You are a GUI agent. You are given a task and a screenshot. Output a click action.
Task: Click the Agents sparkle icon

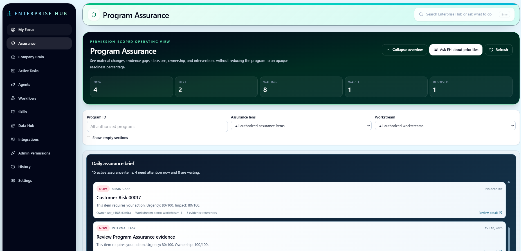(13, 84)
